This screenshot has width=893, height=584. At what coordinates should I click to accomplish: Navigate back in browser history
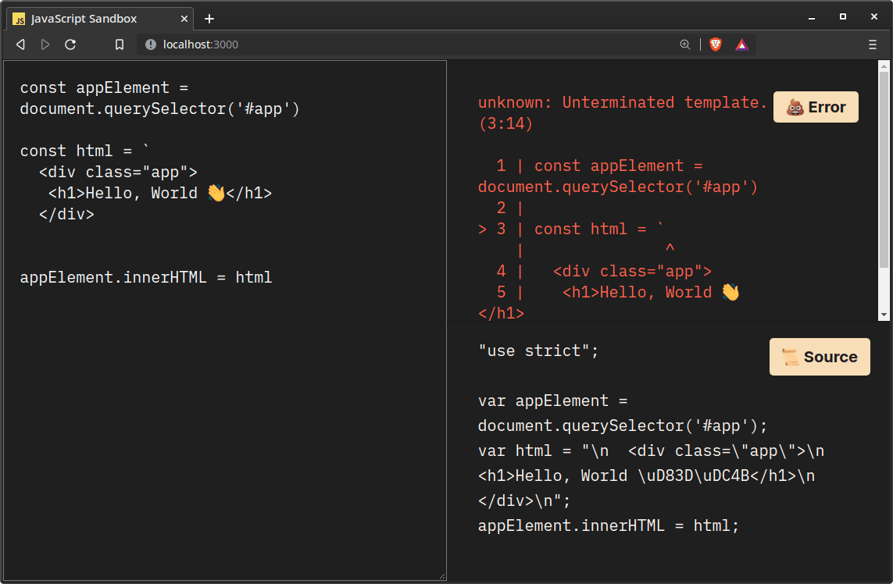[x=20, y=45]
